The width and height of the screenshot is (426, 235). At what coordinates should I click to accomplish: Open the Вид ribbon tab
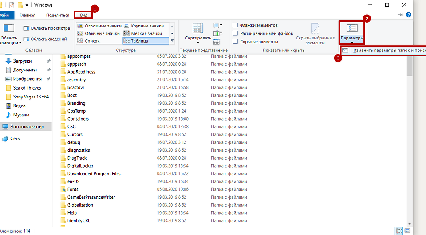(x=83, y=15)
